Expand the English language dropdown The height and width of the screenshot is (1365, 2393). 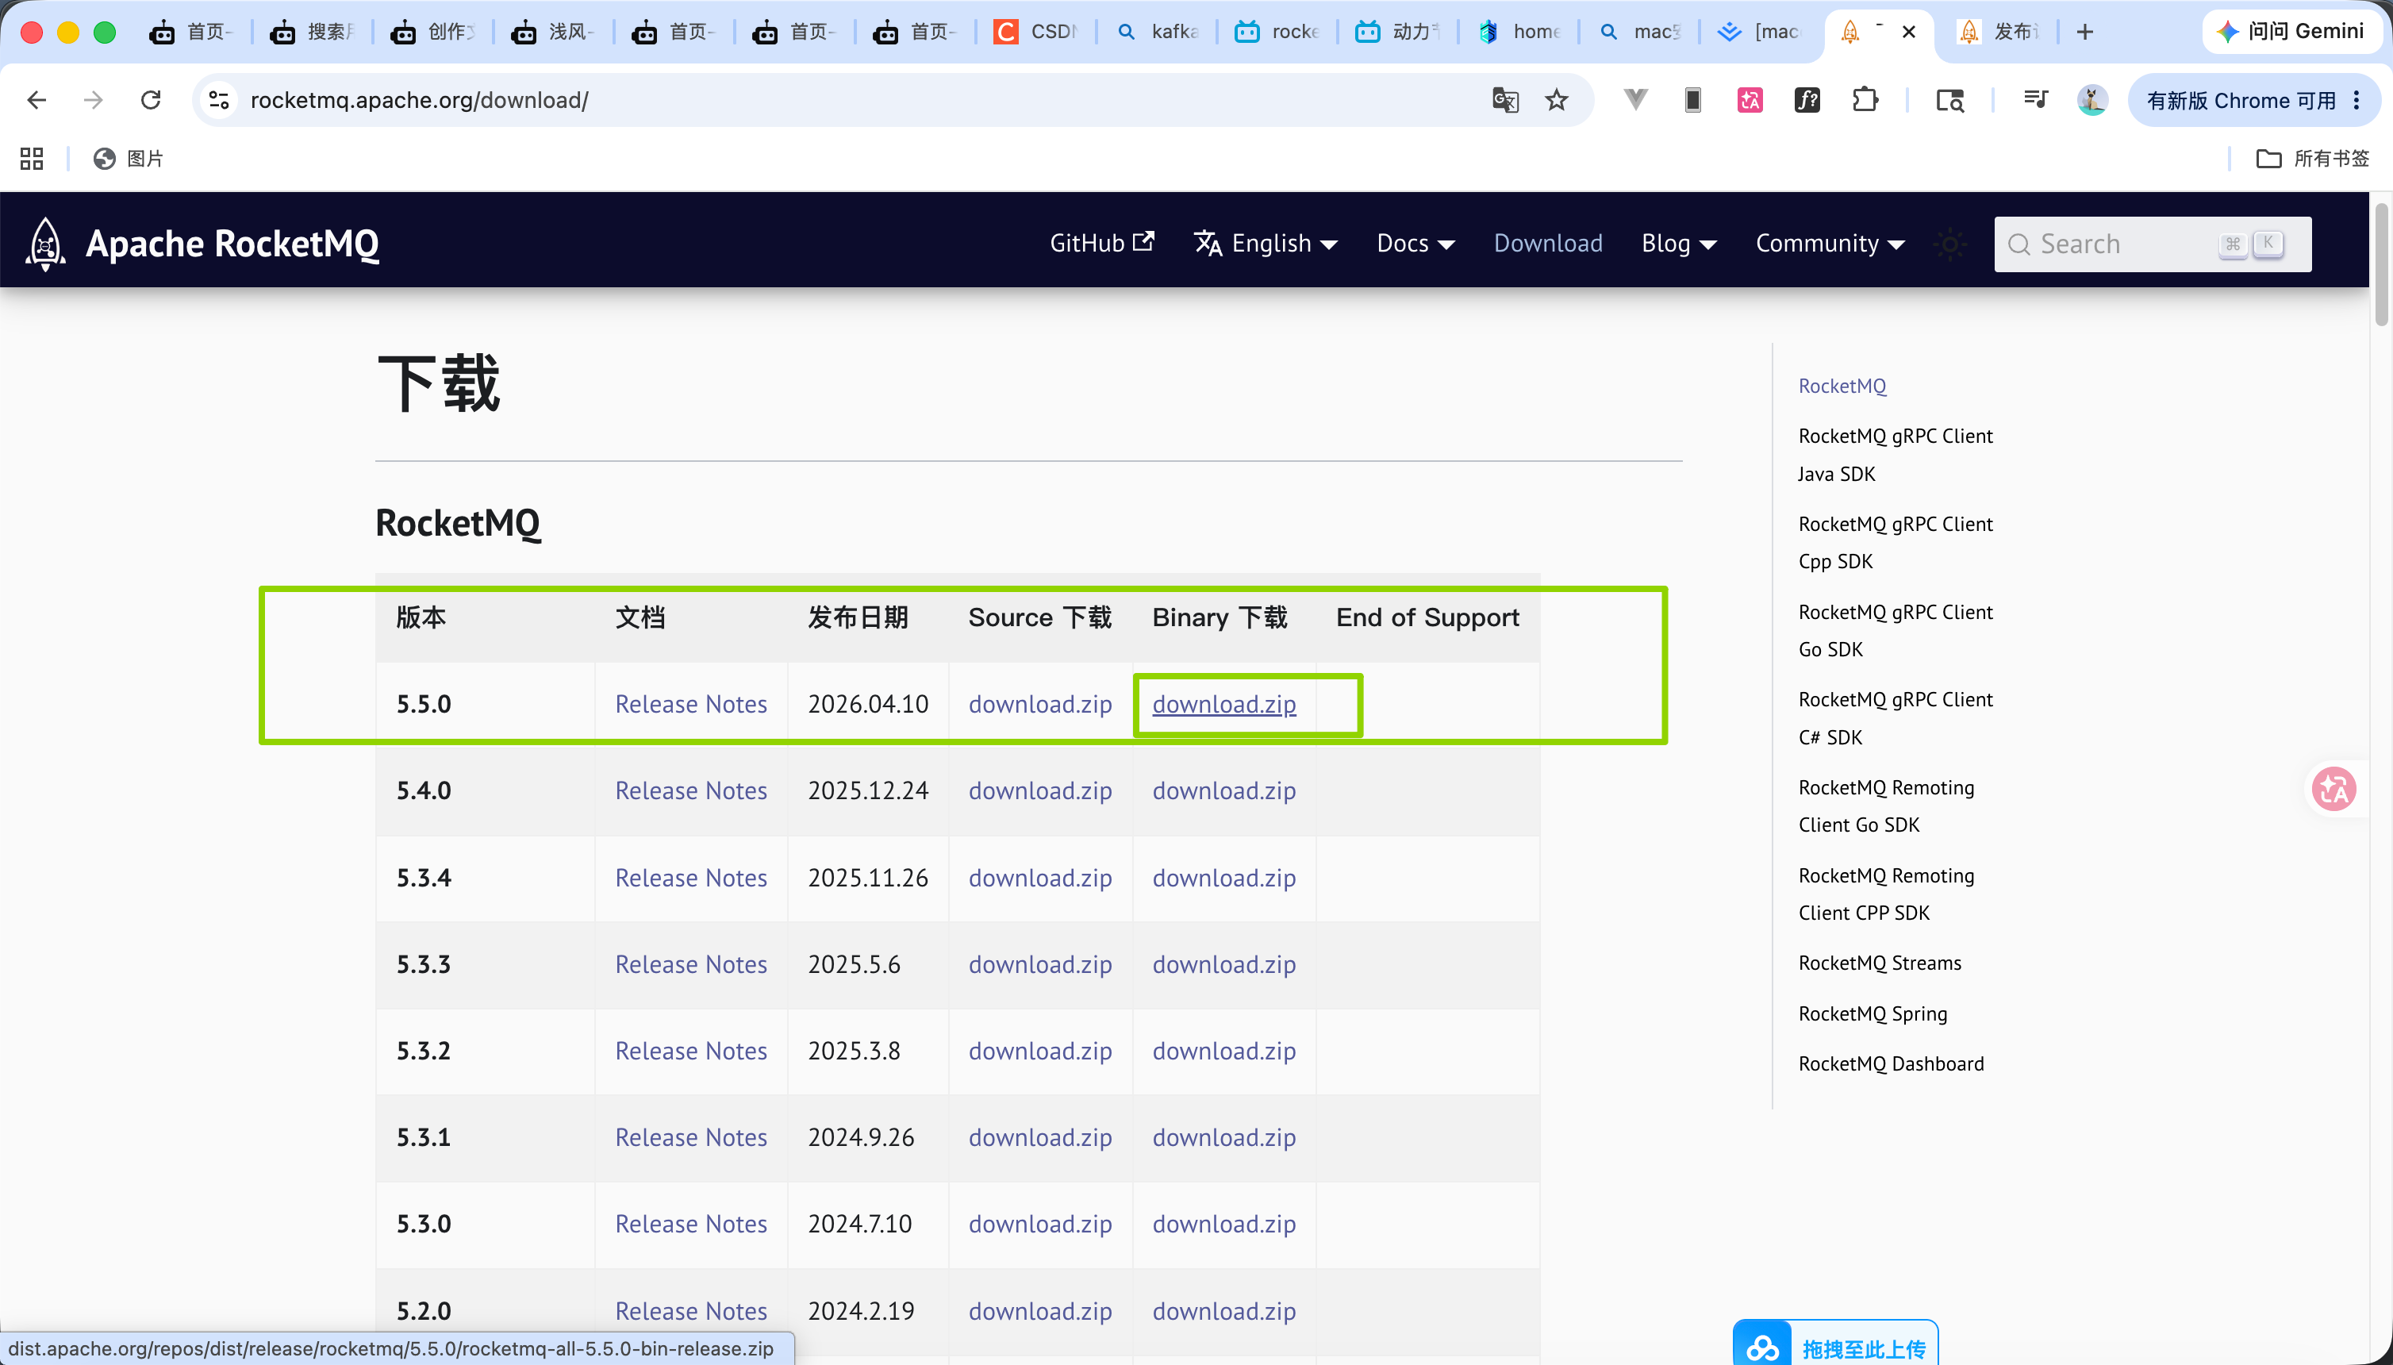(x=1266, y=244)
